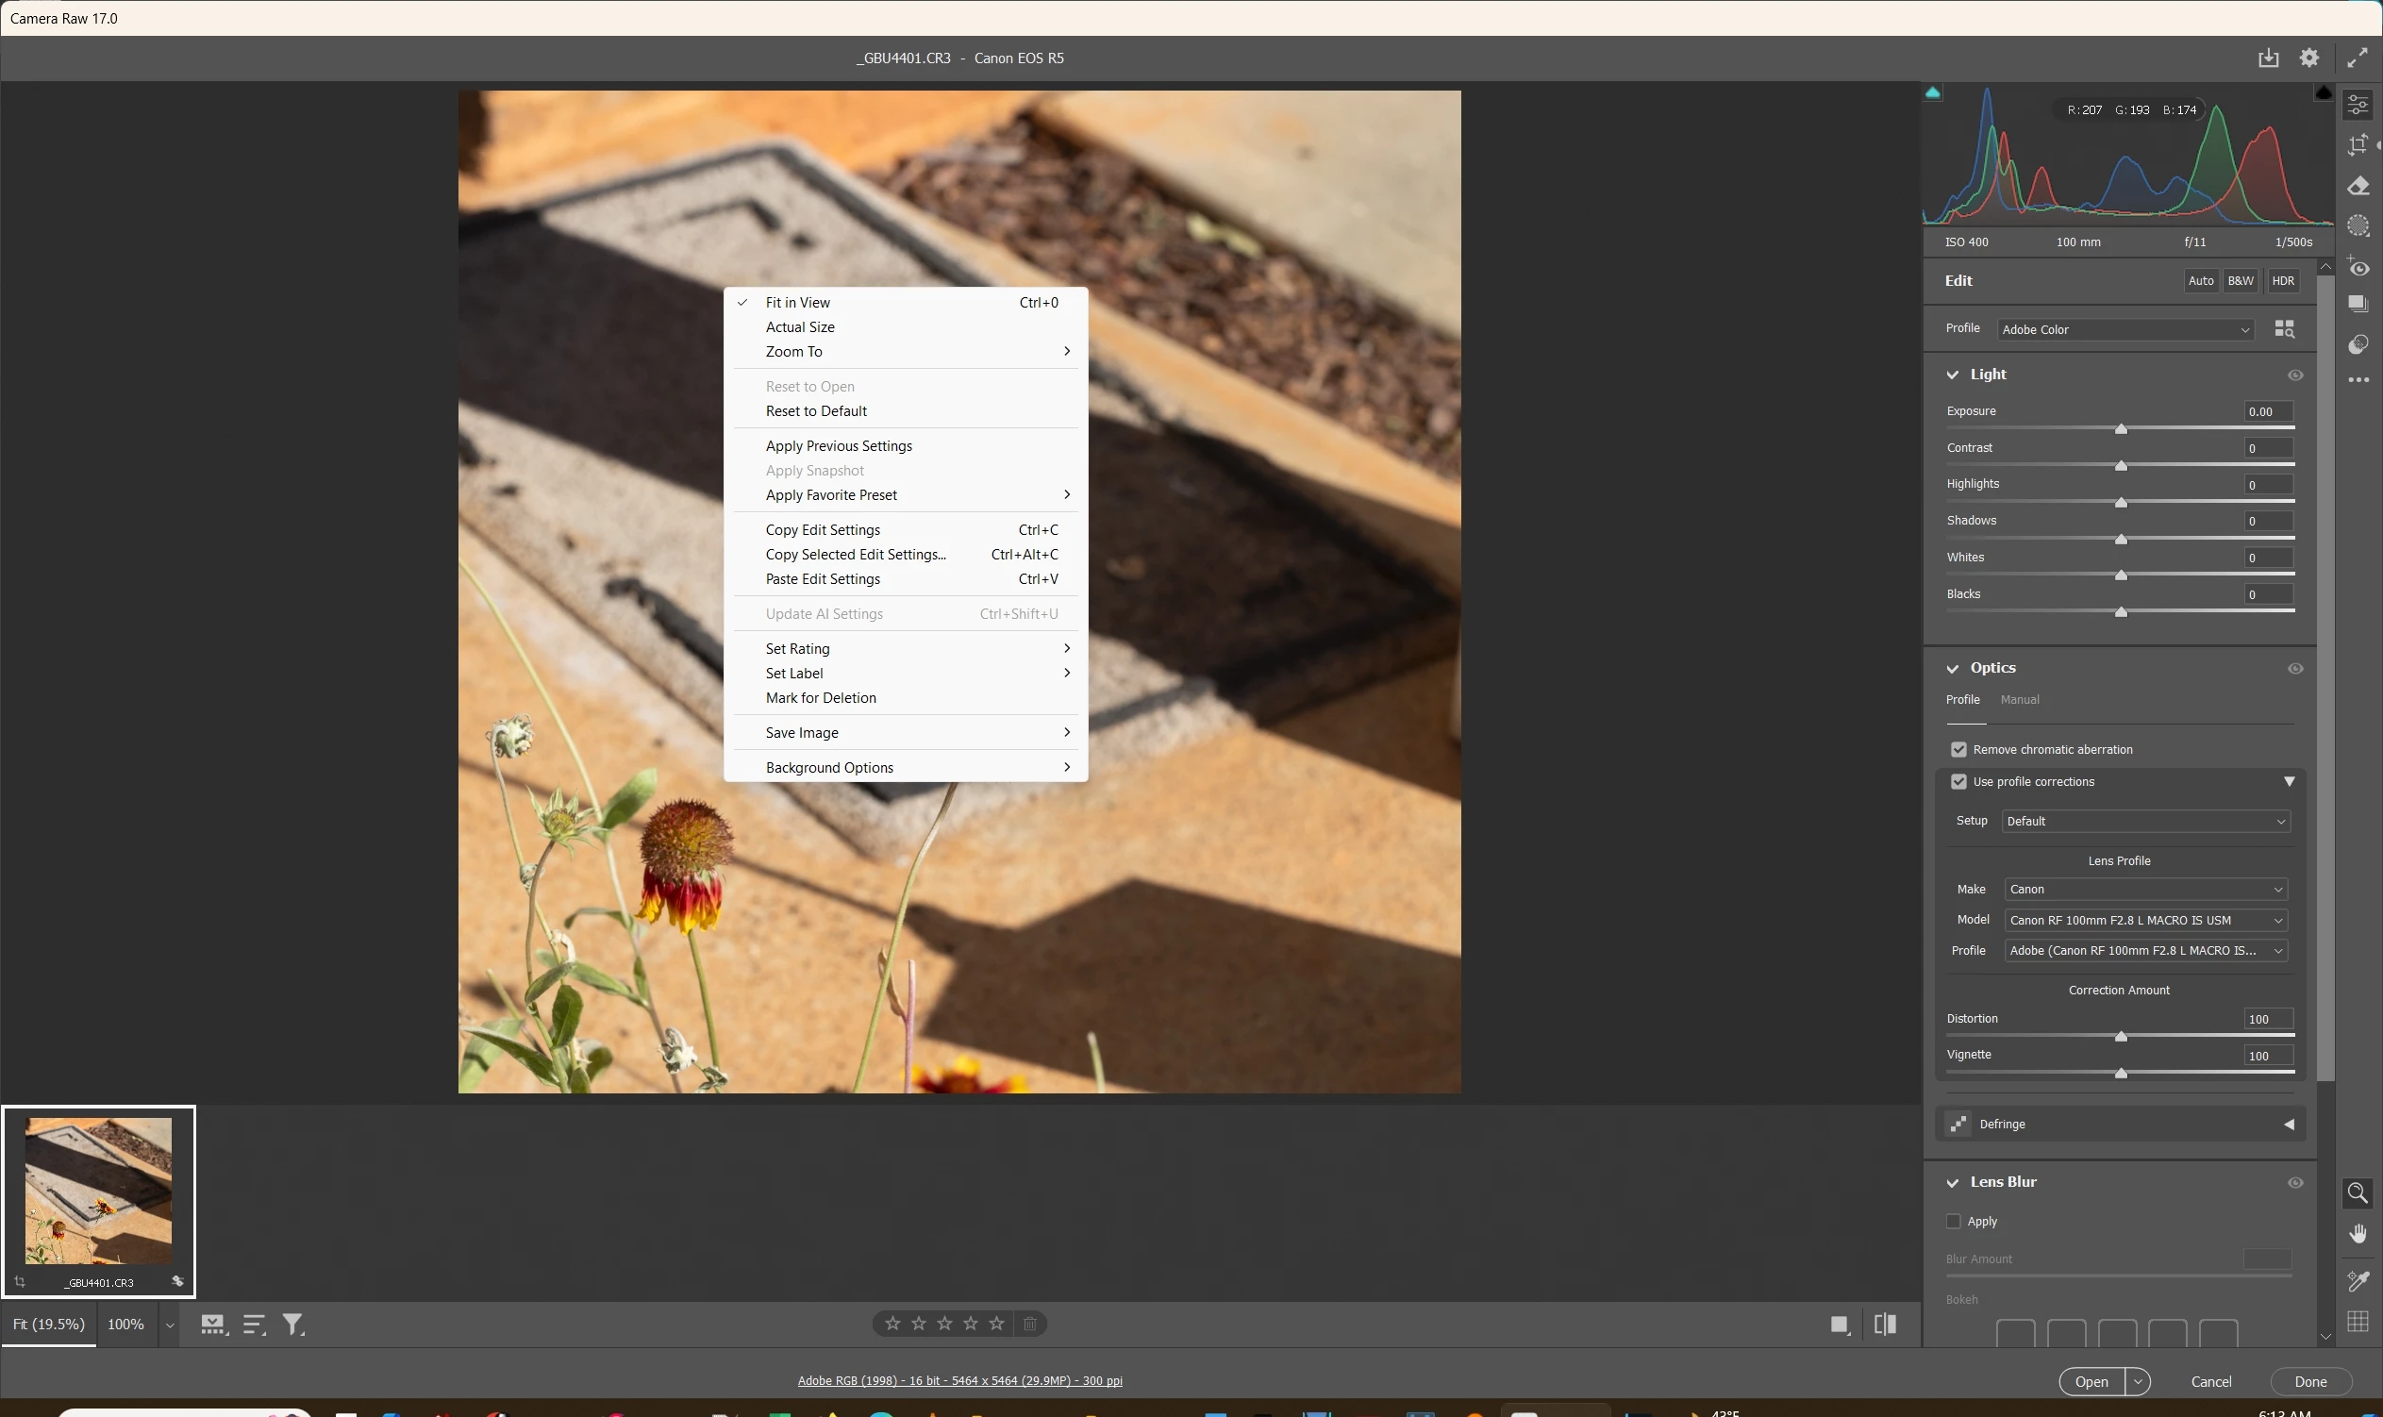Screen dimensions: 2383x1417
Task: Open Camera Raw preferences gear icon
Action: 2308,58
